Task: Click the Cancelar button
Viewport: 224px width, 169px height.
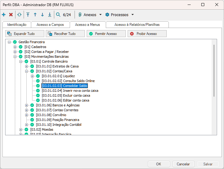Action: [x=183, y=164]
